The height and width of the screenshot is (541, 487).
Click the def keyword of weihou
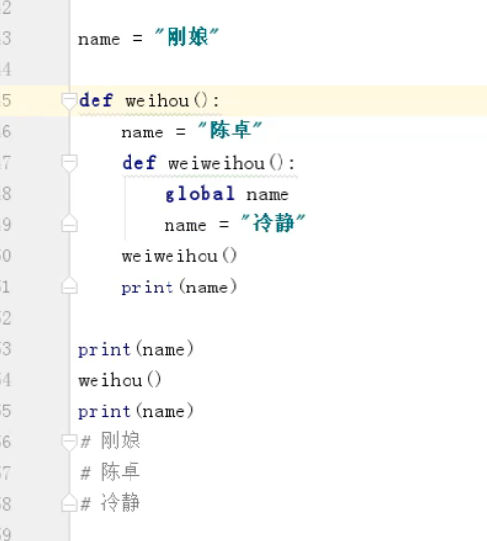pyautogui.click(x=96, y=100)
